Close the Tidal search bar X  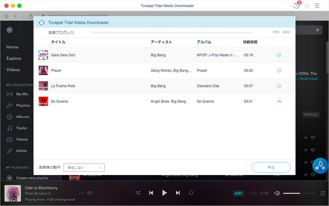point(317,30)
